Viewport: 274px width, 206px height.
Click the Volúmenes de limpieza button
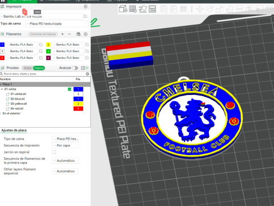43,34
